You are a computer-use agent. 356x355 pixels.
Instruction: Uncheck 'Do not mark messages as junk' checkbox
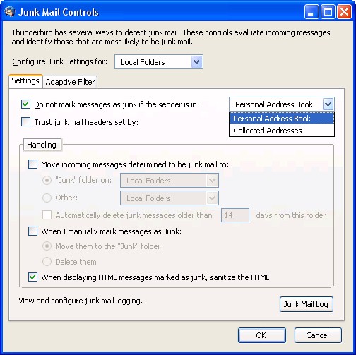25,104
